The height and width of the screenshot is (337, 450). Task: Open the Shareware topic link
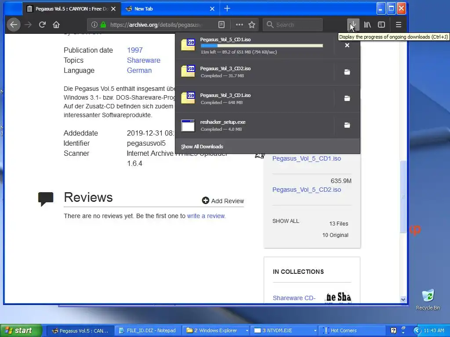pyautogui.click(x=144, y=60)
